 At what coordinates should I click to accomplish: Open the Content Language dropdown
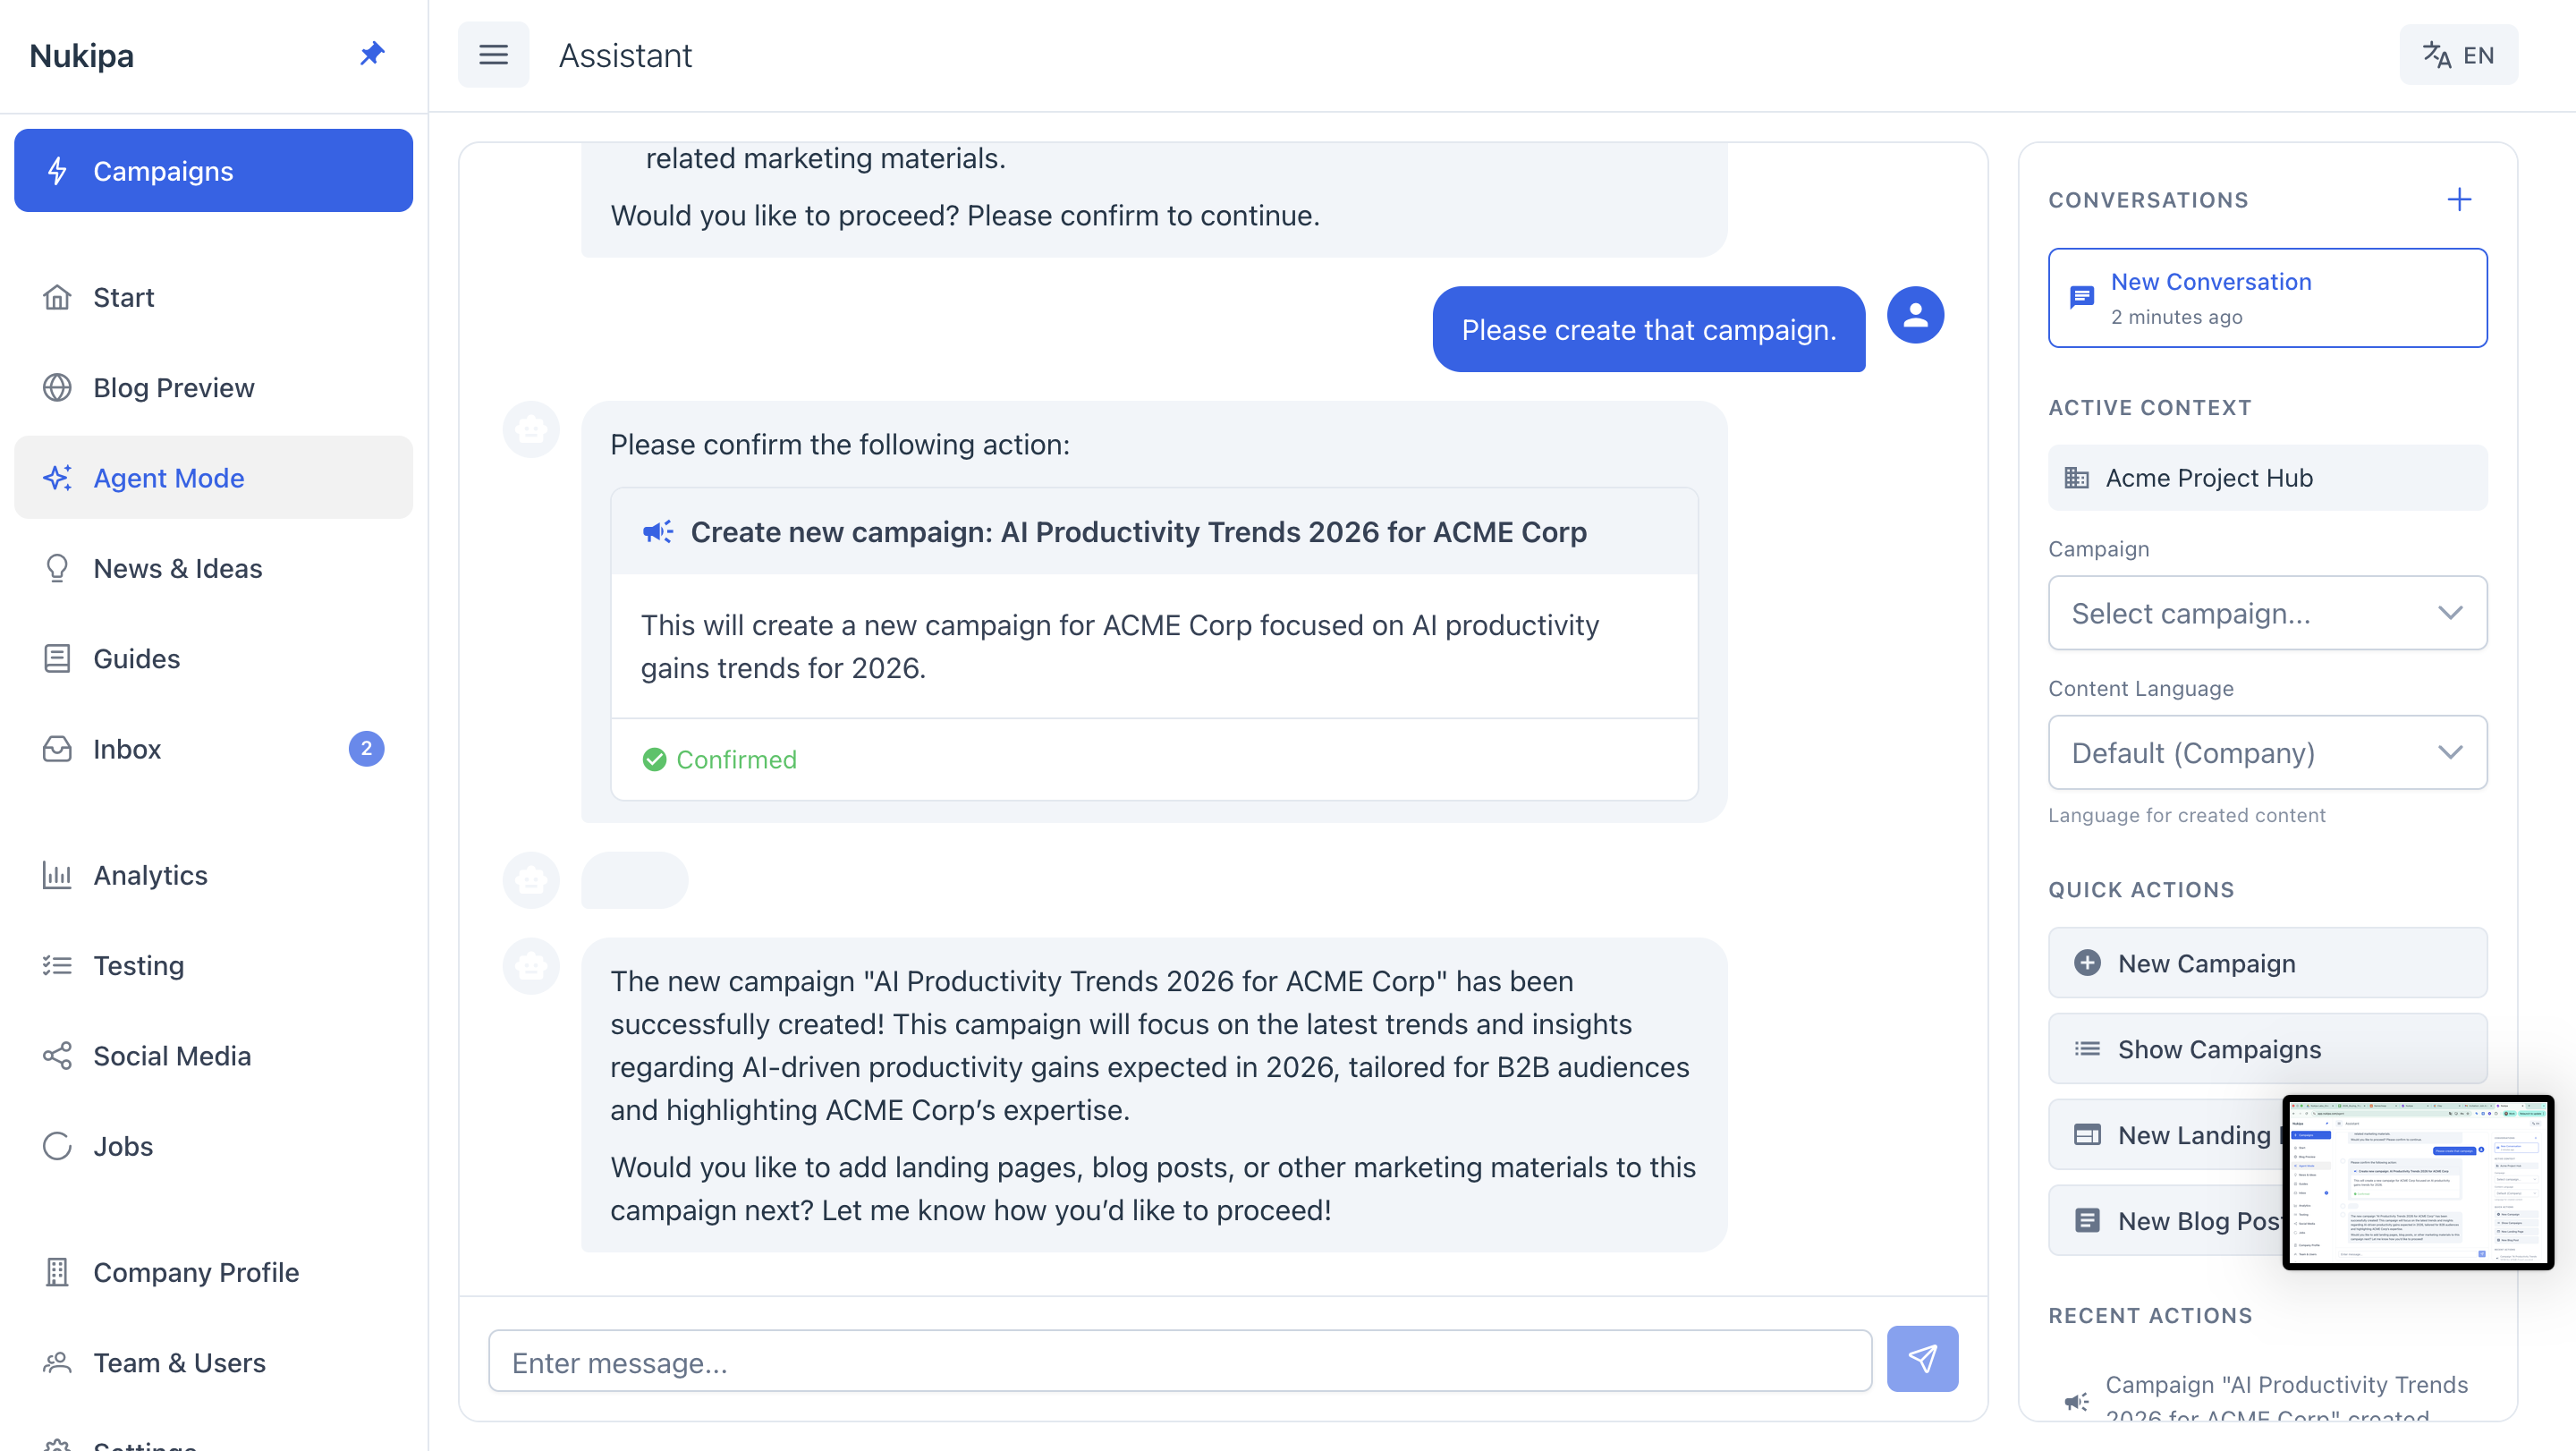2266,753
